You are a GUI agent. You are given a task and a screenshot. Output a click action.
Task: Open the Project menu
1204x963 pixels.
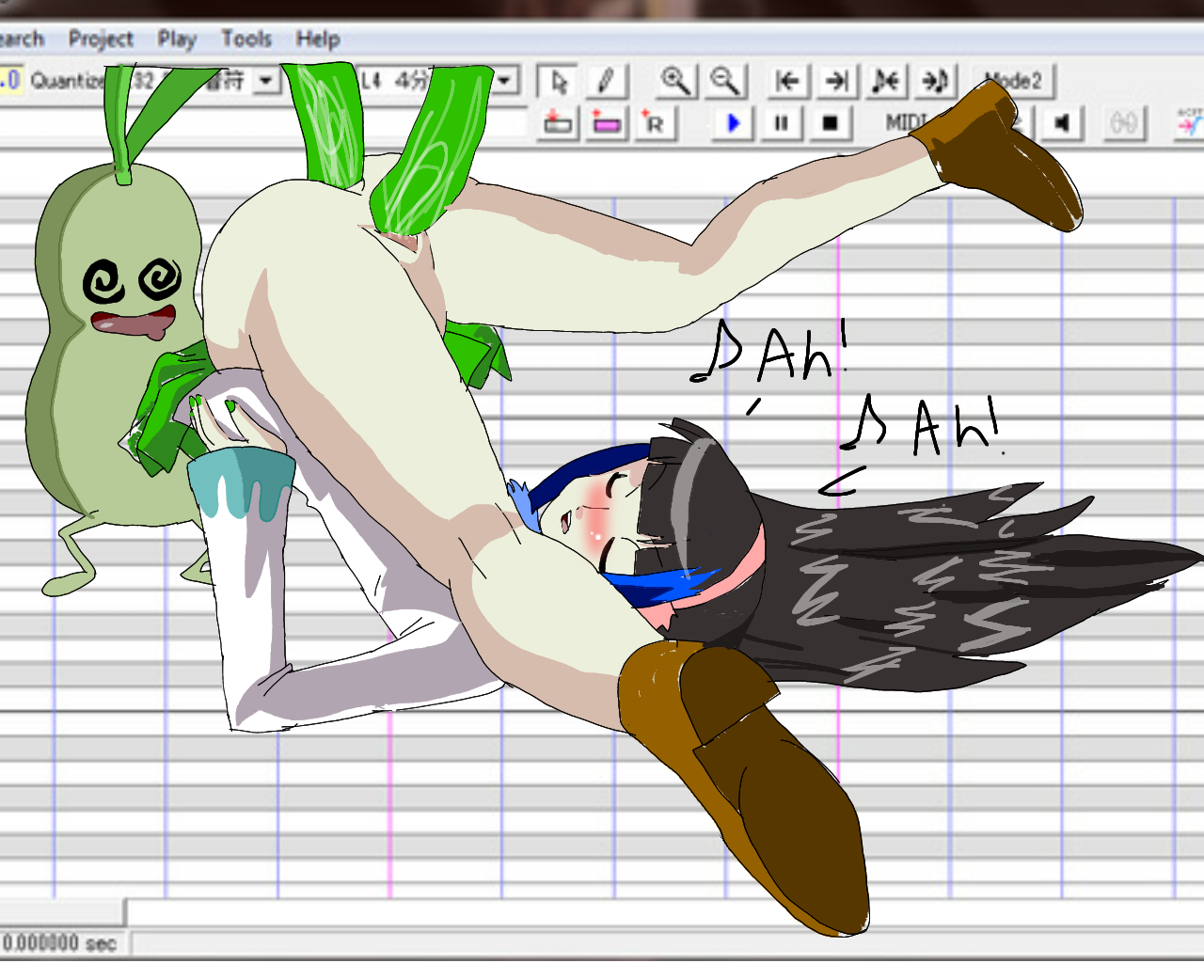101,39
